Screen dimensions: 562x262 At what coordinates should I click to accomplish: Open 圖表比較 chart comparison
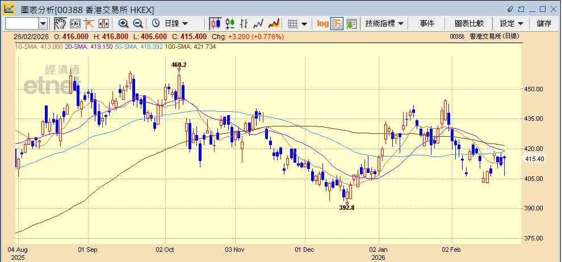[469, 24]
